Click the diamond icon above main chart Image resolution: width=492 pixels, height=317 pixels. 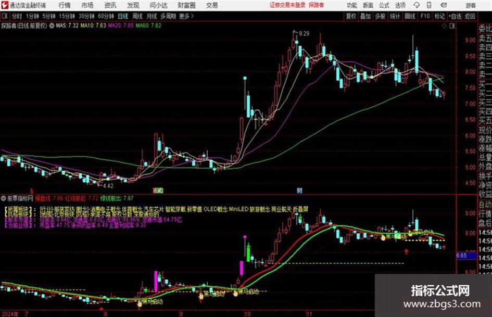pos(444,26)
